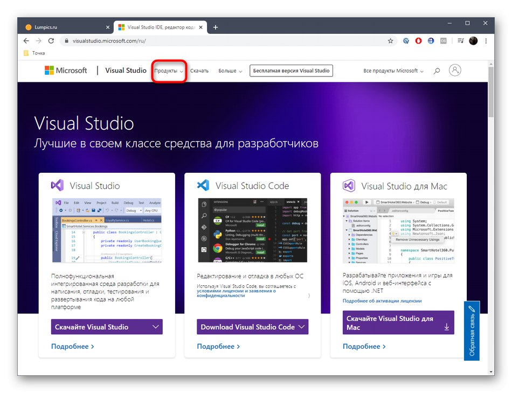This screenshot has height=393, width=512.
Task: Click the download arrow on Mac button
Action: [x=446, y=327]
